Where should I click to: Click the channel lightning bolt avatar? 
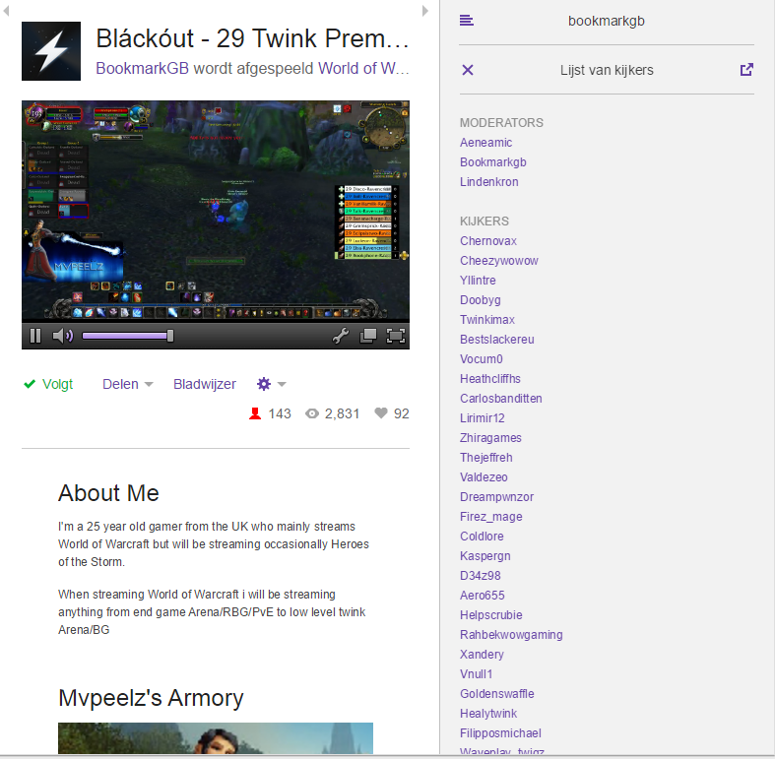point(51,51)
